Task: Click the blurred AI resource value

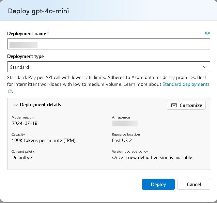Action: (x=125, y=123)
